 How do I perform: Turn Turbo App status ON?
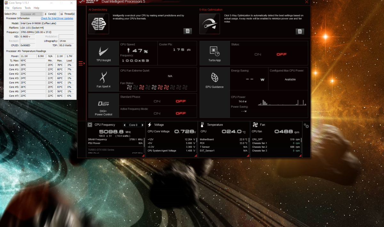(x=258, y=54)
